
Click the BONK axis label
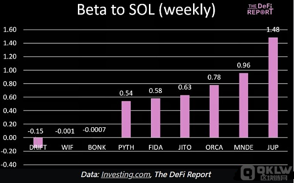[97, 147]
